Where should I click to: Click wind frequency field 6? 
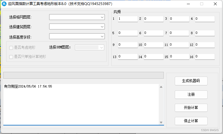tap(154, 33)
